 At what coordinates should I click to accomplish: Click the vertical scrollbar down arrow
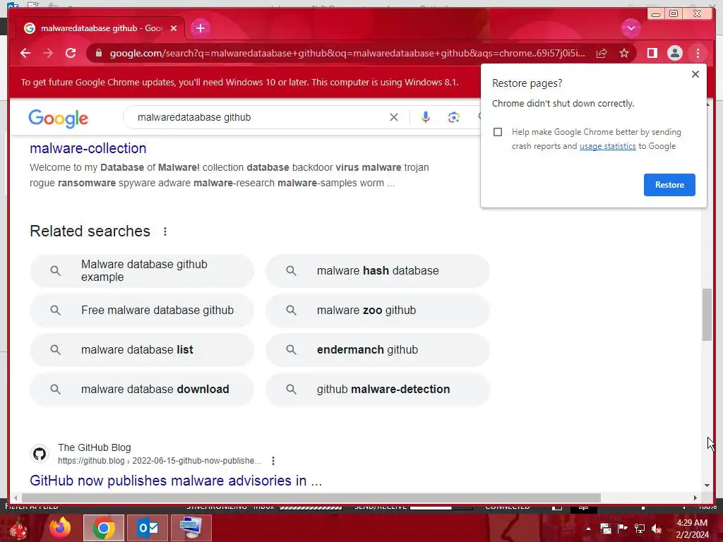pos(707,486)
